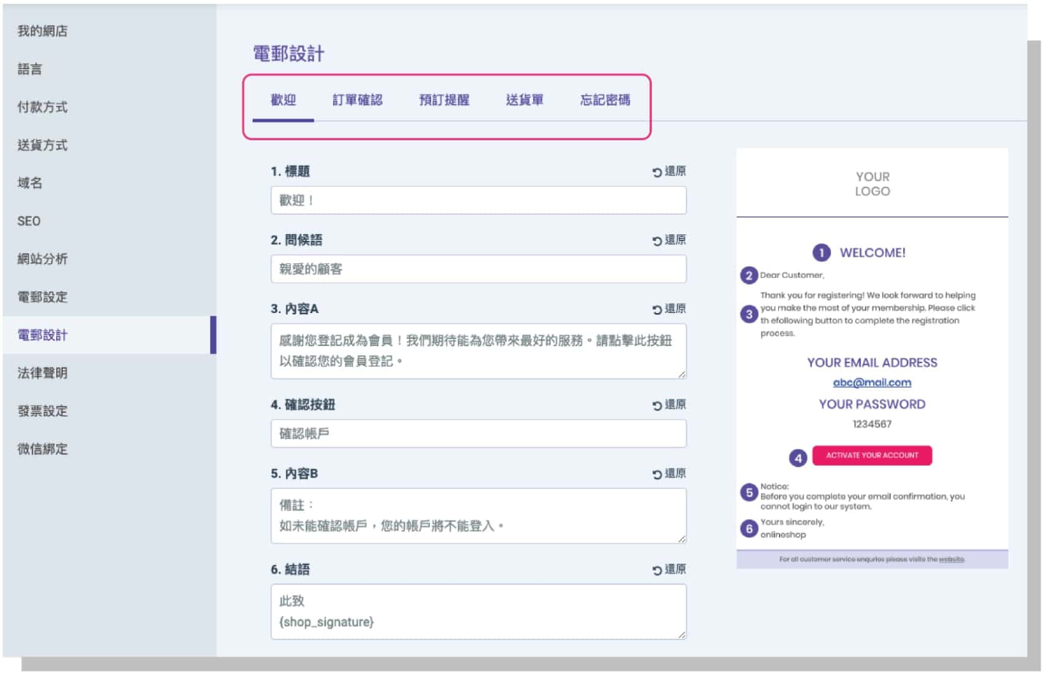Restore default for 確認按鈕 field
Viewport: 1042px width, 675px height.
(669, 405)
